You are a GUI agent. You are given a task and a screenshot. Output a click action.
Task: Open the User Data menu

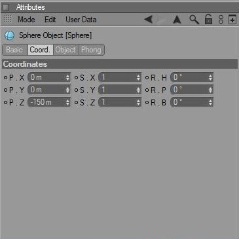pos(81,20)
